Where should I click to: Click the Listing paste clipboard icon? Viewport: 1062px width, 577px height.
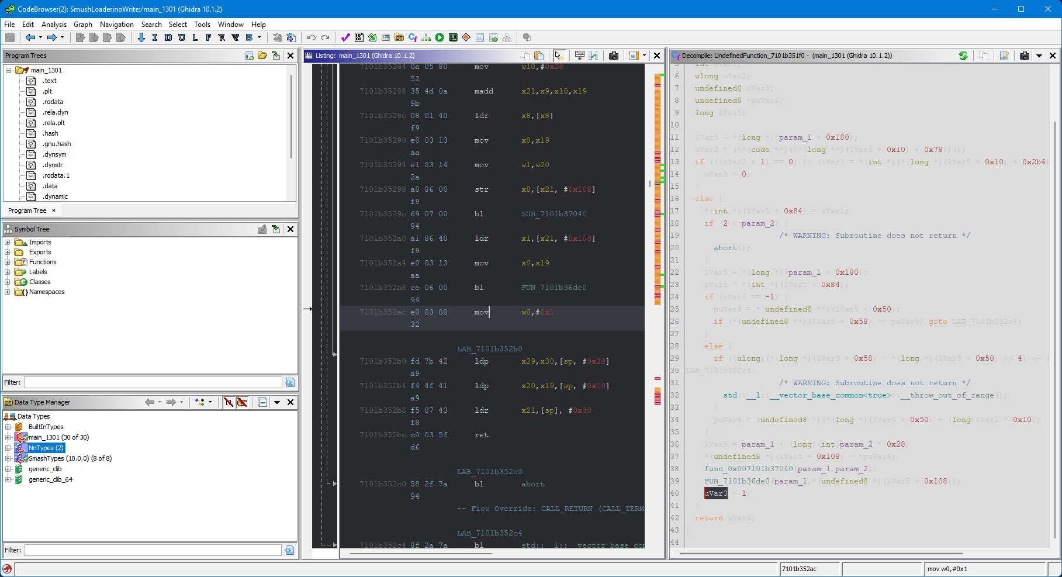point(539,56)
